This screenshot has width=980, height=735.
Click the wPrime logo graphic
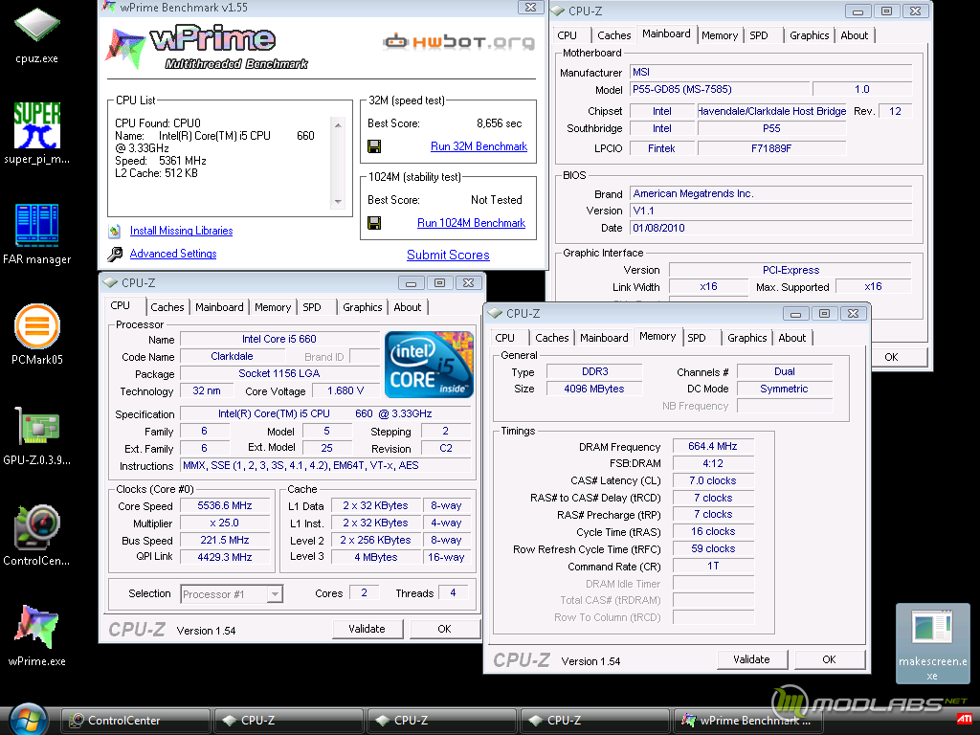(x=208, y=47)
